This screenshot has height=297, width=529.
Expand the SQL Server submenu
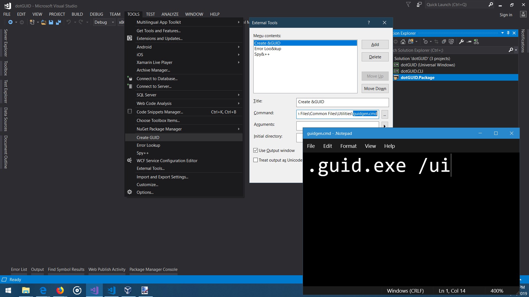tap(239, 95)
